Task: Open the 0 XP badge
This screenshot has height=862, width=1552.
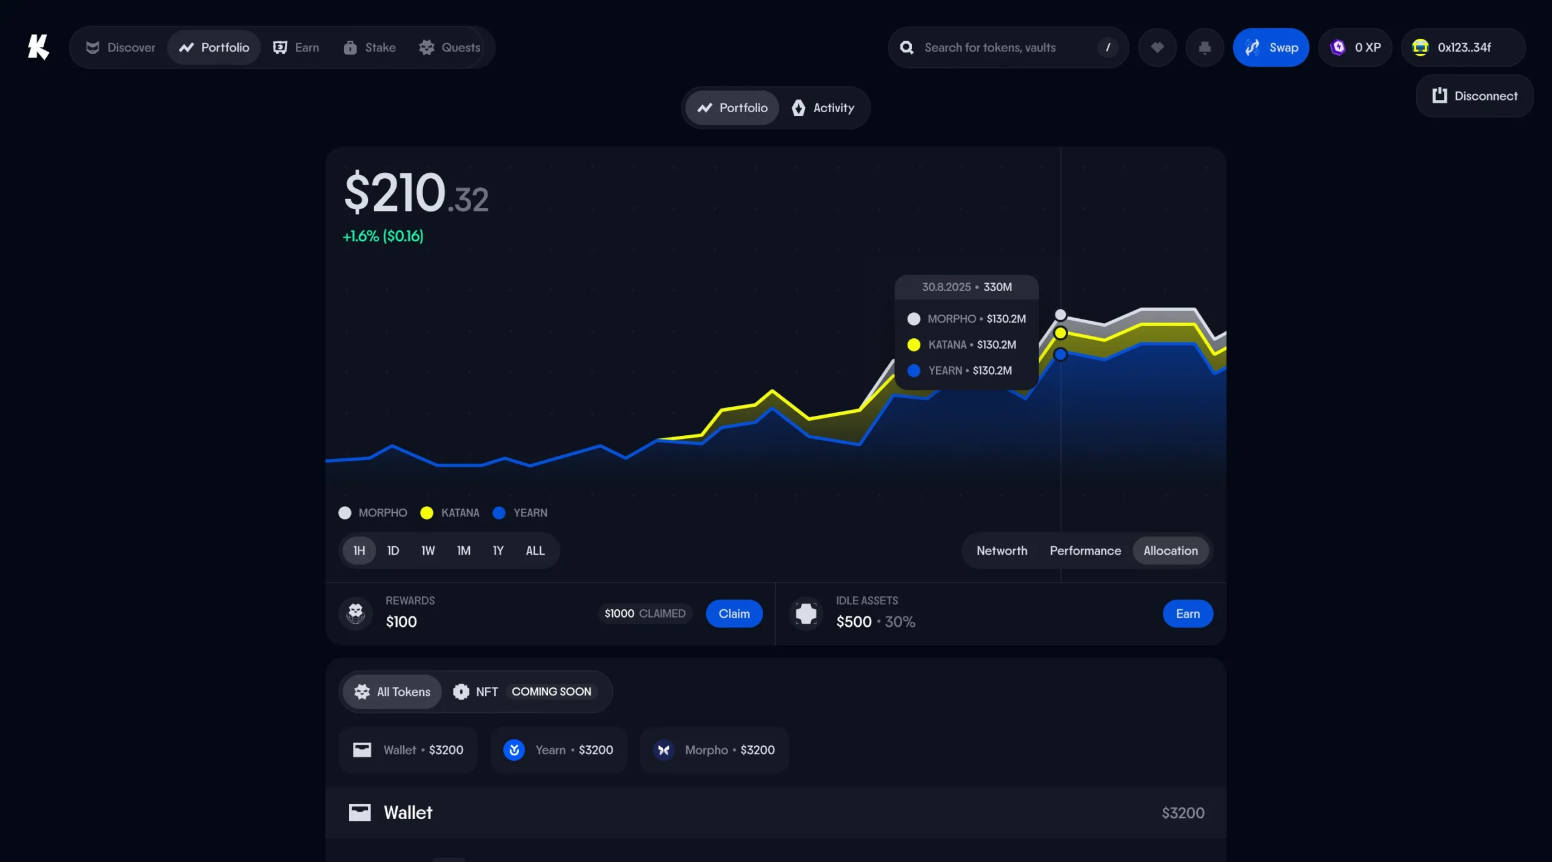Action: 1355,47
